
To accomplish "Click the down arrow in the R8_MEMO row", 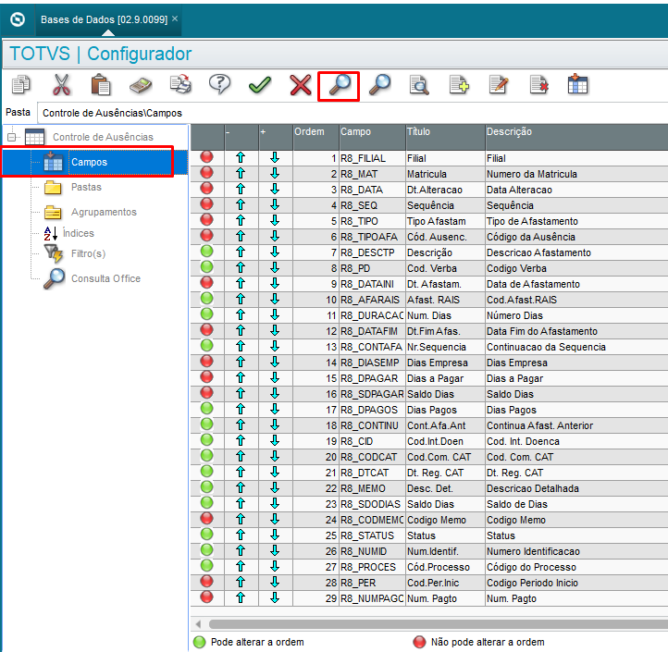I will click(x=275, y=488).
